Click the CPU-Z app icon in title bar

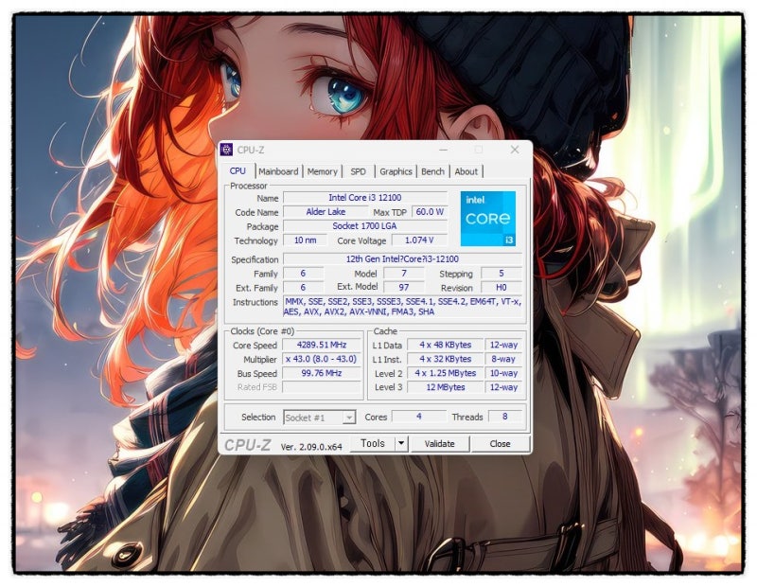click(x=226, y=150)
